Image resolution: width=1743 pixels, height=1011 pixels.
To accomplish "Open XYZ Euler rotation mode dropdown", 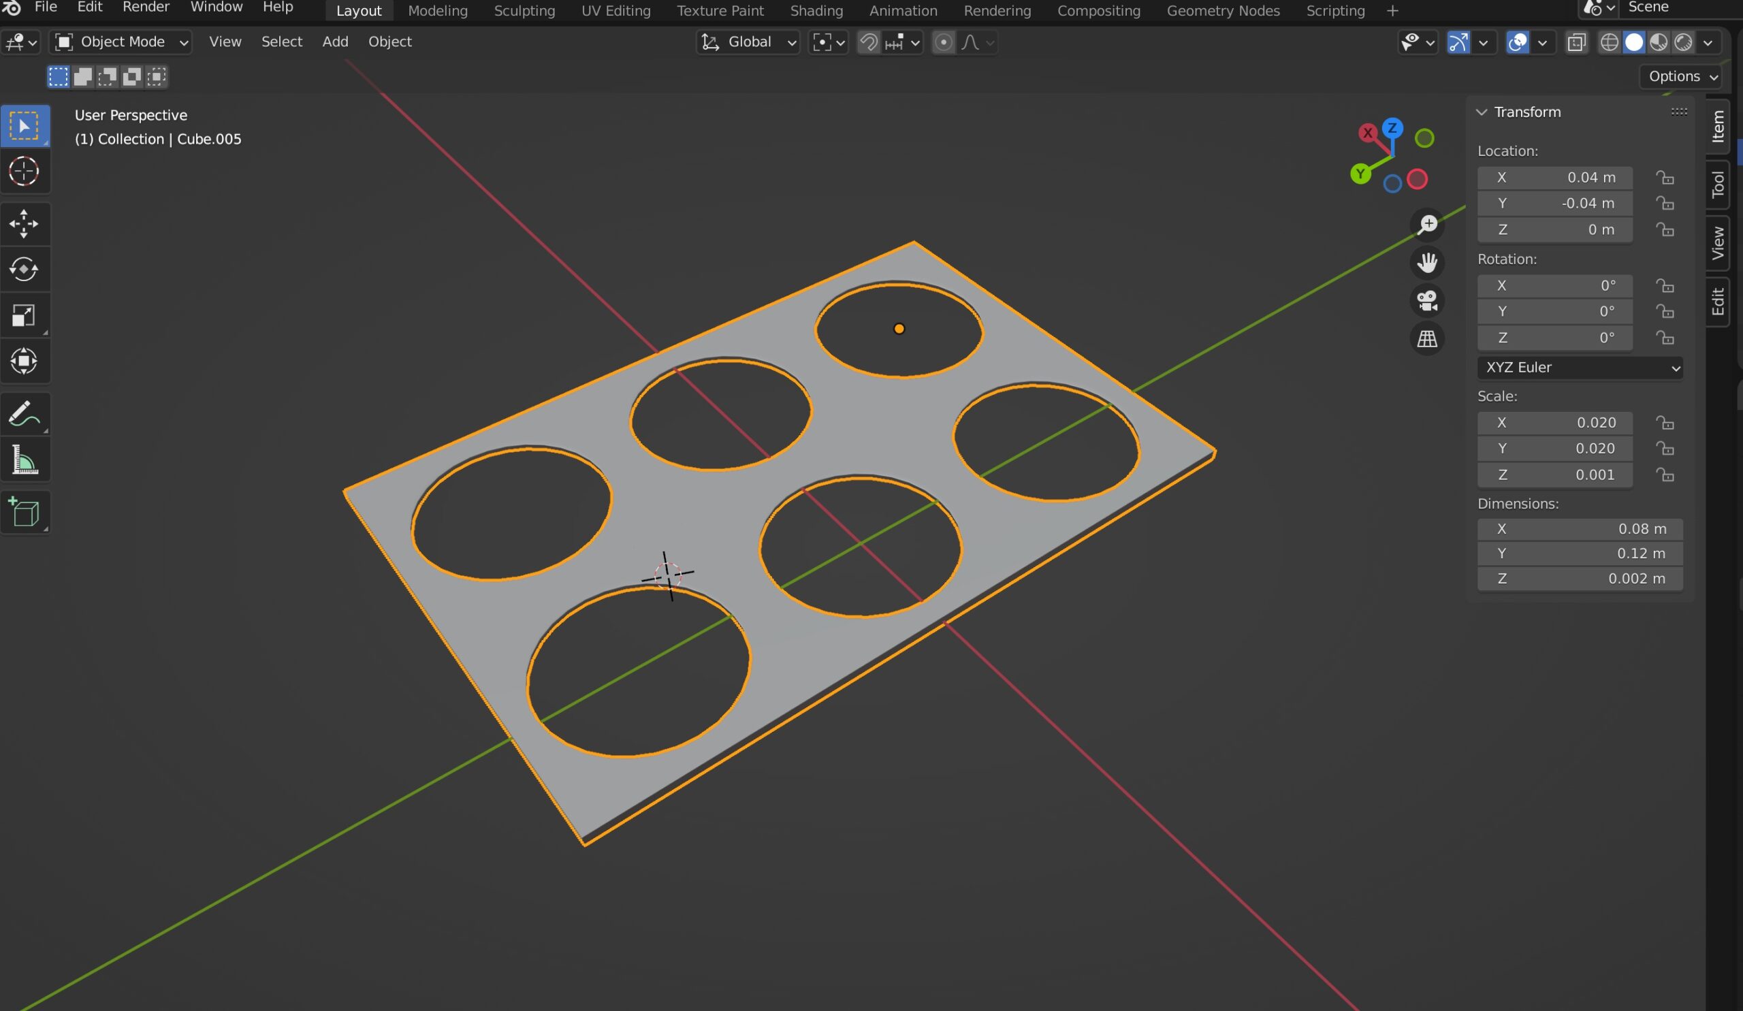I will (x=1580, y=367).
